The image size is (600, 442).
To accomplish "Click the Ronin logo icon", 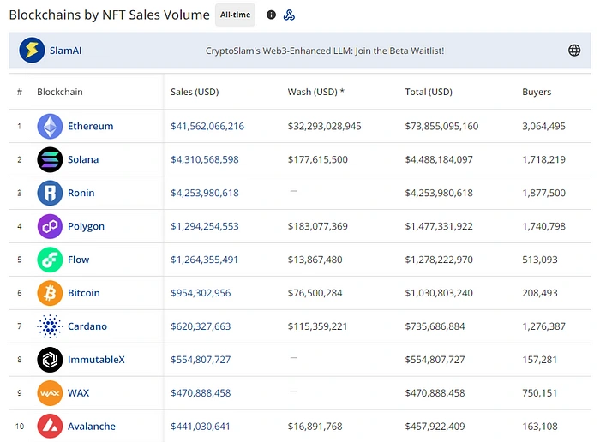I will click(x=50, y=193).
